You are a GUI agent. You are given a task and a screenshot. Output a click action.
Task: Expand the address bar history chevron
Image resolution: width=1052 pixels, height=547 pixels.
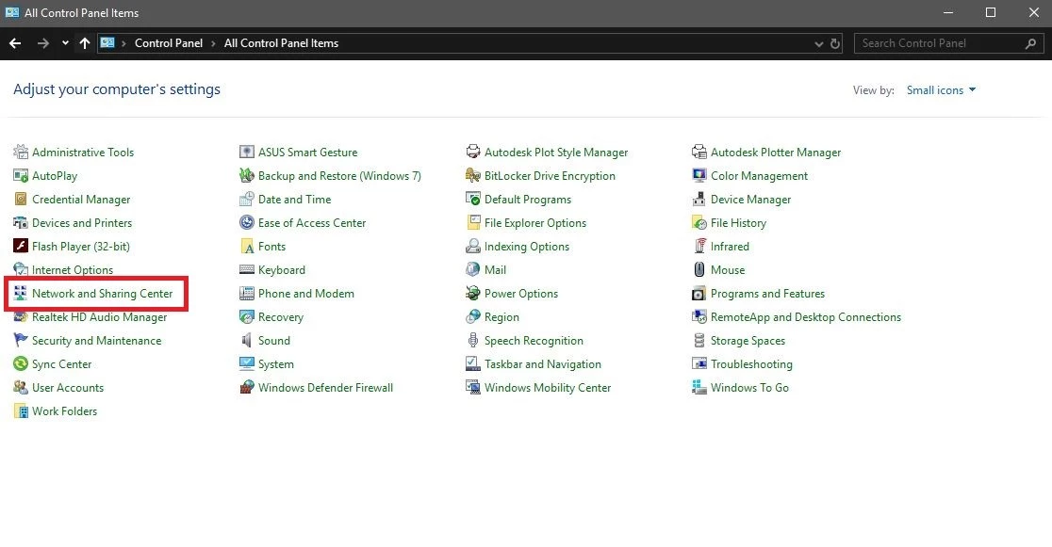pos(818,43)
